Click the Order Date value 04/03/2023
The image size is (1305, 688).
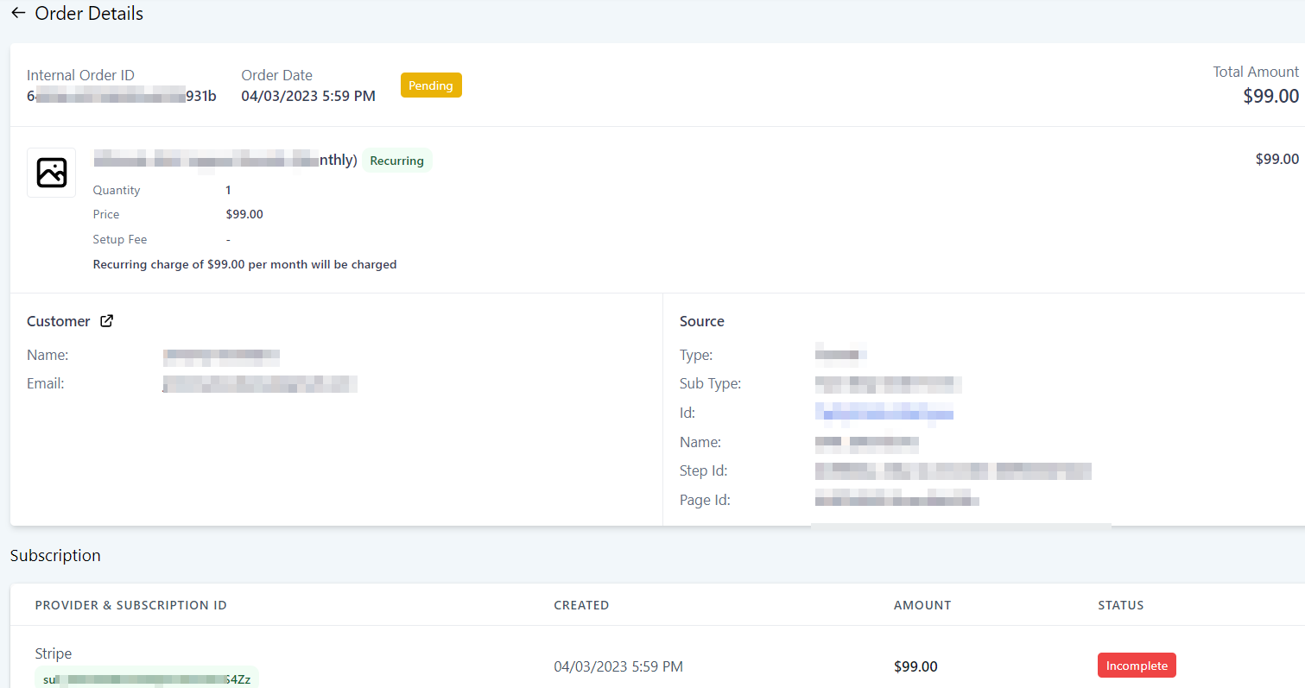click(308, 96)
